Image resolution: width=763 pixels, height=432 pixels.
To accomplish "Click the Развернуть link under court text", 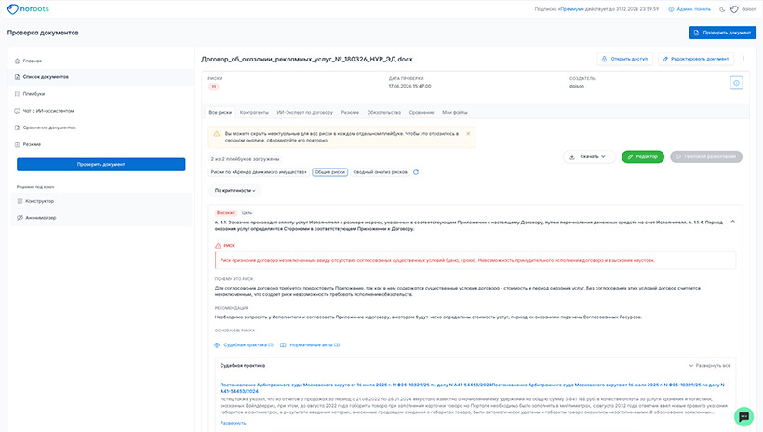I will click(x=233, y=423).
